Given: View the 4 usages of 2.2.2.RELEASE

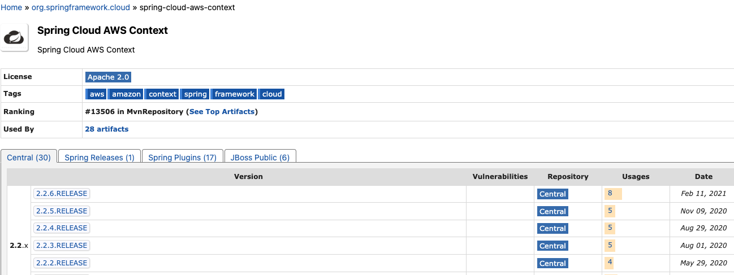Looking at the screenshot, I should [610, 263].
